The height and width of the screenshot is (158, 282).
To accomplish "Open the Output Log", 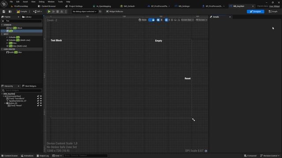I will [x=43, y=156].
